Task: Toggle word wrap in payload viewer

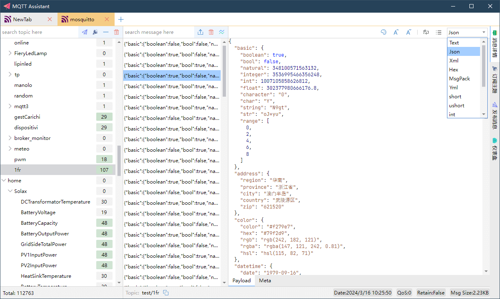Action: coord(426,32)
